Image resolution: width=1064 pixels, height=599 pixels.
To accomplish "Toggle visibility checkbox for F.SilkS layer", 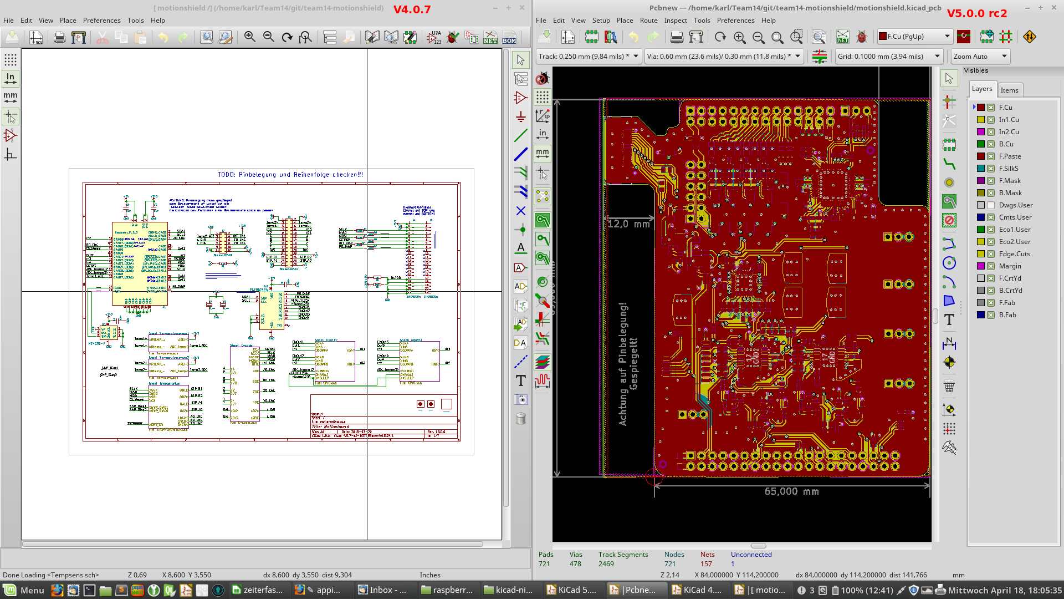I will [x=991, y=169].
